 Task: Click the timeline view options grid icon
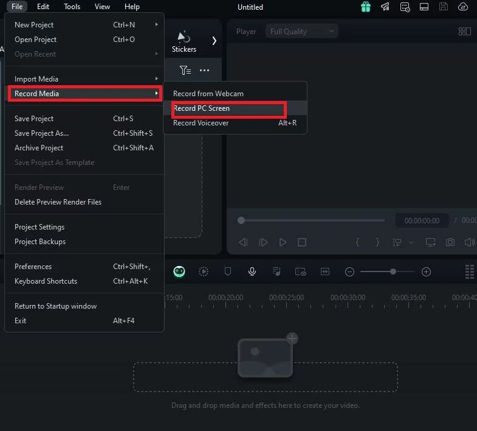pos(469,272)
